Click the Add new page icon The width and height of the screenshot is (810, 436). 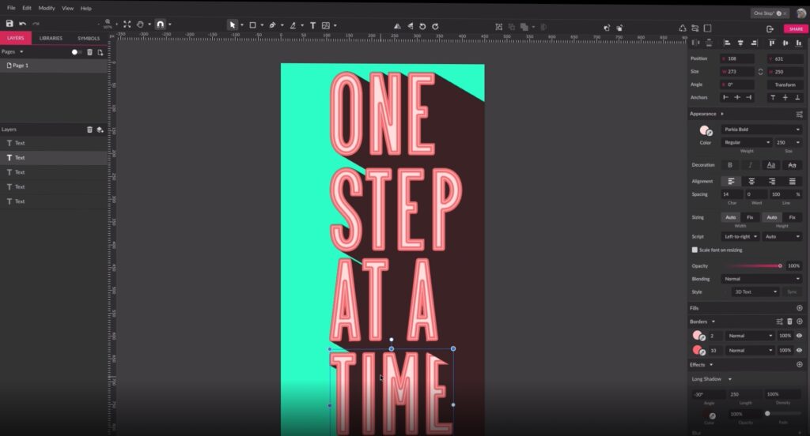100,52
